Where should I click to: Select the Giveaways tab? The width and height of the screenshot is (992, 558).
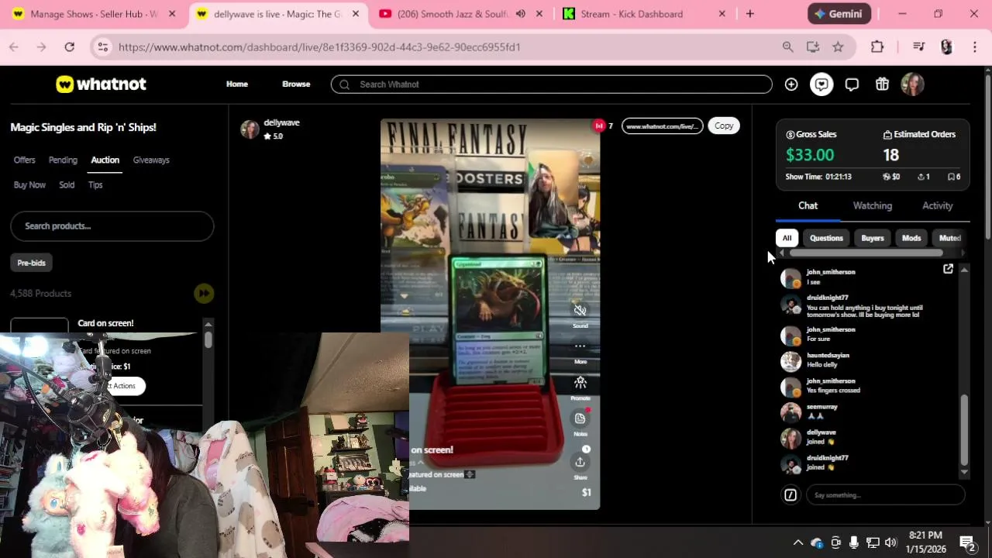tap(151, 160)
